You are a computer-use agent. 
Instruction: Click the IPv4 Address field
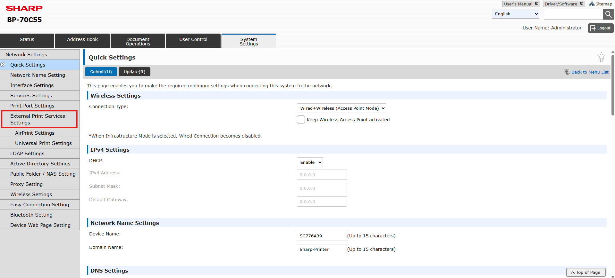point(322,175)
